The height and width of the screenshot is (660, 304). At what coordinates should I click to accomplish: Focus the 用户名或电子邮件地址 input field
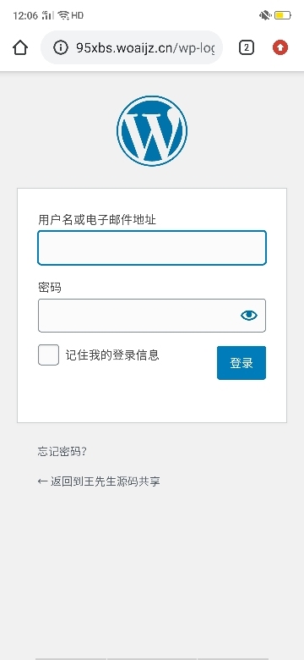tap(152, 248)
